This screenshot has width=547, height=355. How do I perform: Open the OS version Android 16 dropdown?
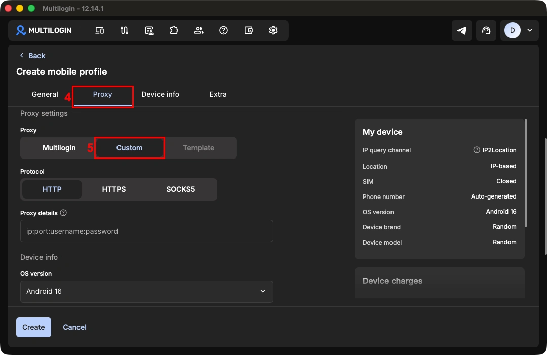point(147,292)
